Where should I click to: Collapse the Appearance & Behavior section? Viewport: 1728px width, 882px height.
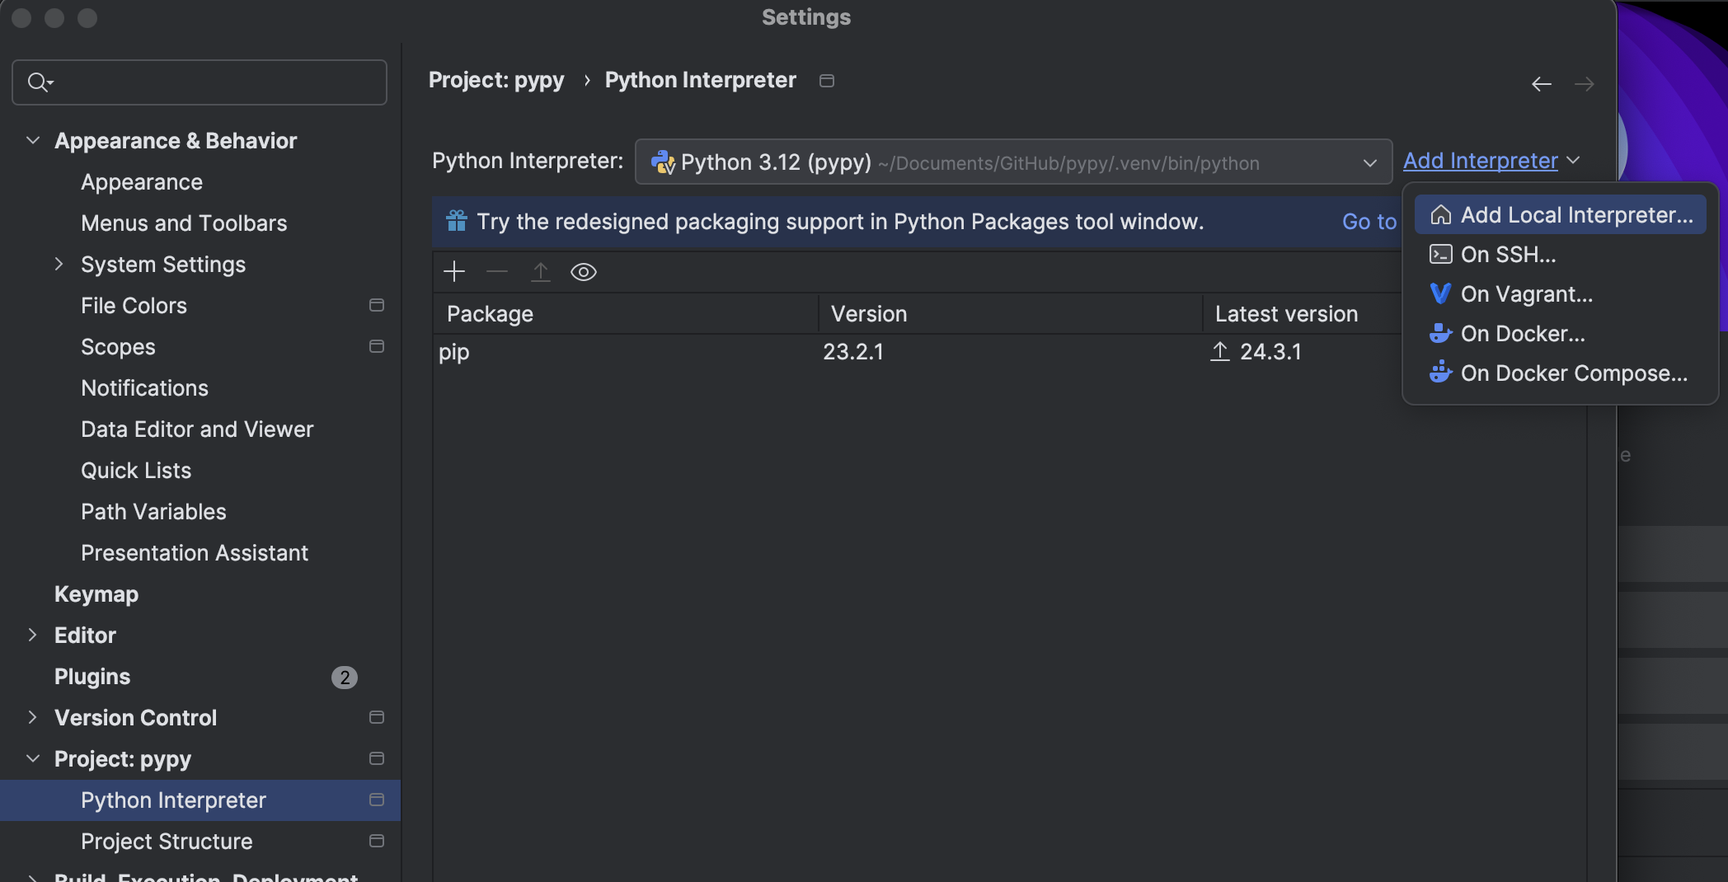(33, 141)
